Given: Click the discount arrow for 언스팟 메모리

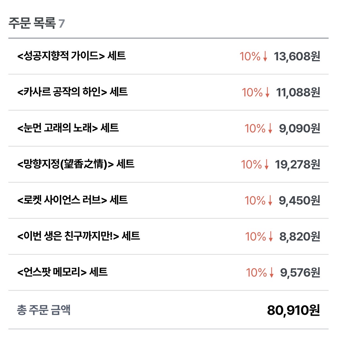Looking at the screenshot, I should [x=271, y=273].
